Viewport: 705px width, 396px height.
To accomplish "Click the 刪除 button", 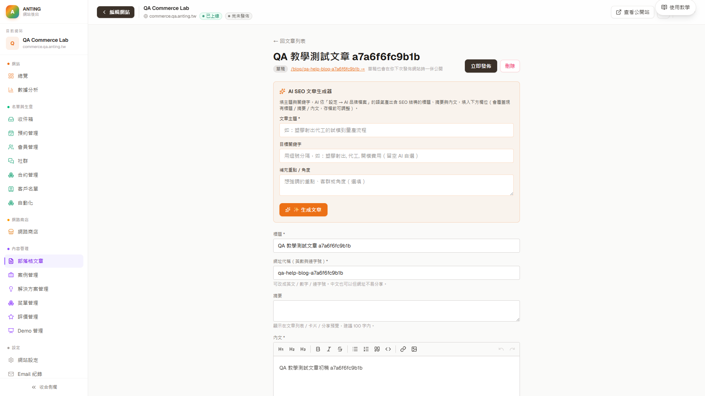I will 510,66.
